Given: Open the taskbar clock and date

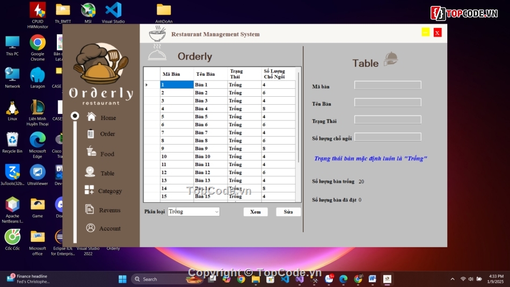Looking at the screenshot, I should coord(496,279).
